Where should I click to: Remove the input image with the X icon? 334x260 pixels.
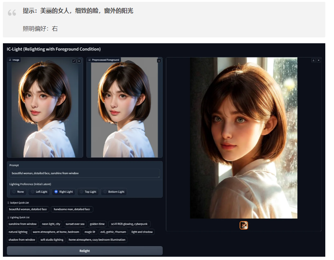click(x=79, y=61)
